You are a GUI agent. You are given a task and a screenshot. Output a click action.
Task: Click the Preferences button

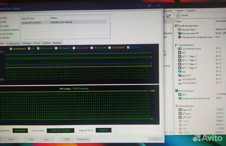click(83, 139)
